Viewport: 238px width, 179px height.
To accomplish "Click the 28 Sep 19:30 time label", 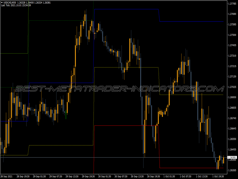I will pos(23,176).
